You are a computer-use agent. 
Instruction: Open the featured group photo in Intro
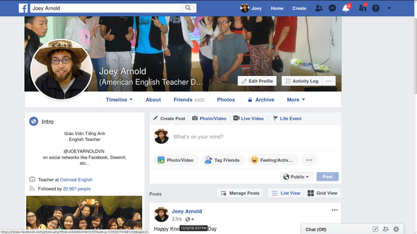pyautogui.click(x=84, y=213)
